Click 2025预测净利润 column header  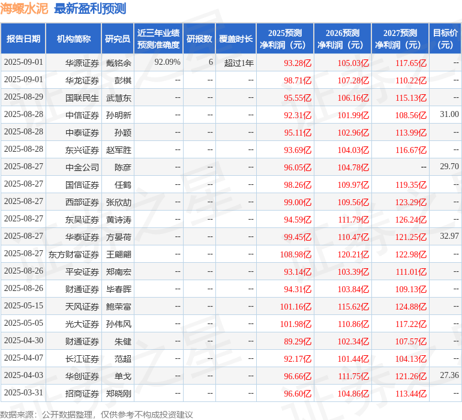tap(285, 39)
